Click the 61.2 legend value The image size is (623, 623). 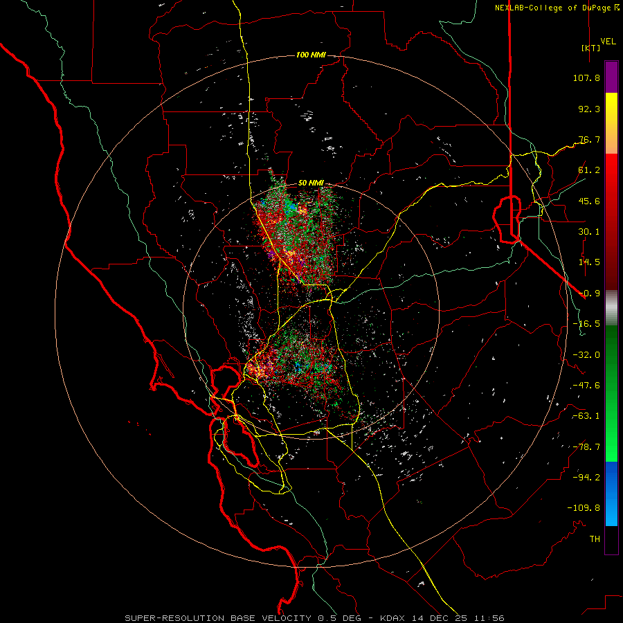589,170
